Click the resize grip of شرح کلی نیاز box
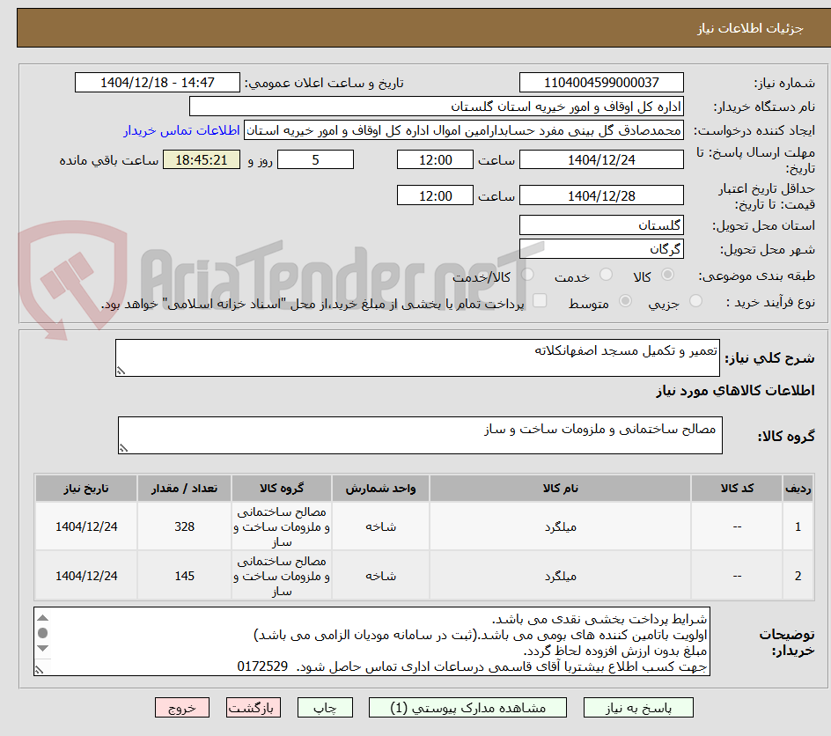This screenshot has width=831, height=736. (x=121, y=371)
